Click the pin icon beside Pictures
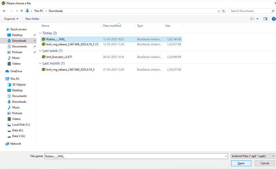 (35, 52)
